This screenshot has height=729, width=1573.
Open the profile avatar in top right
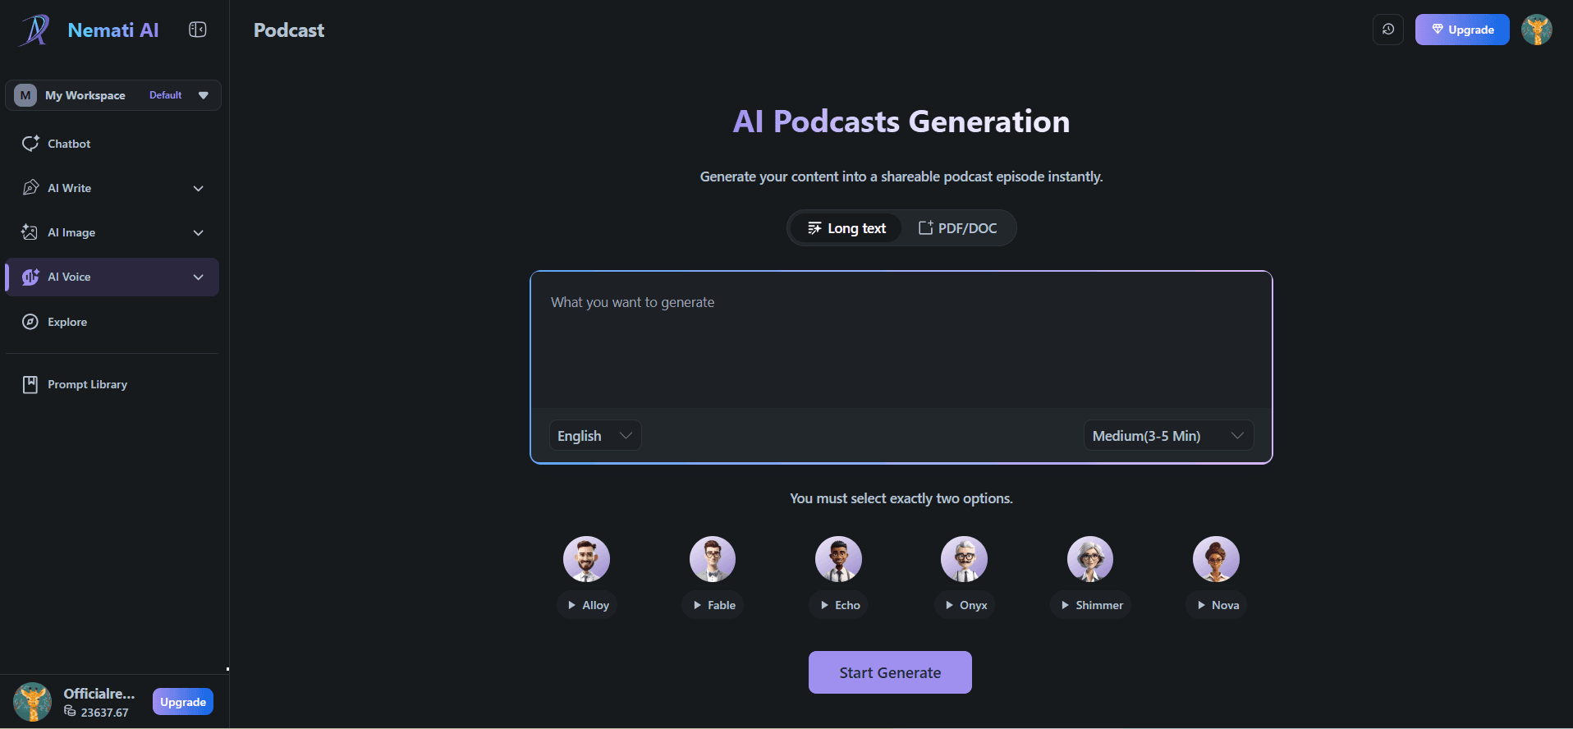coord(1537,30)
